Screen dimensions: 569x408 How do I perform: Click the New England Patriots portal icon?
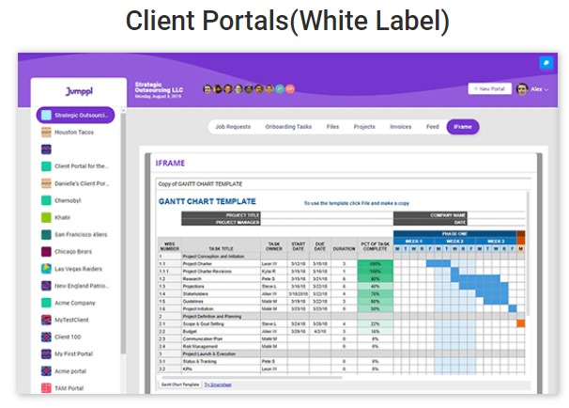46,286
